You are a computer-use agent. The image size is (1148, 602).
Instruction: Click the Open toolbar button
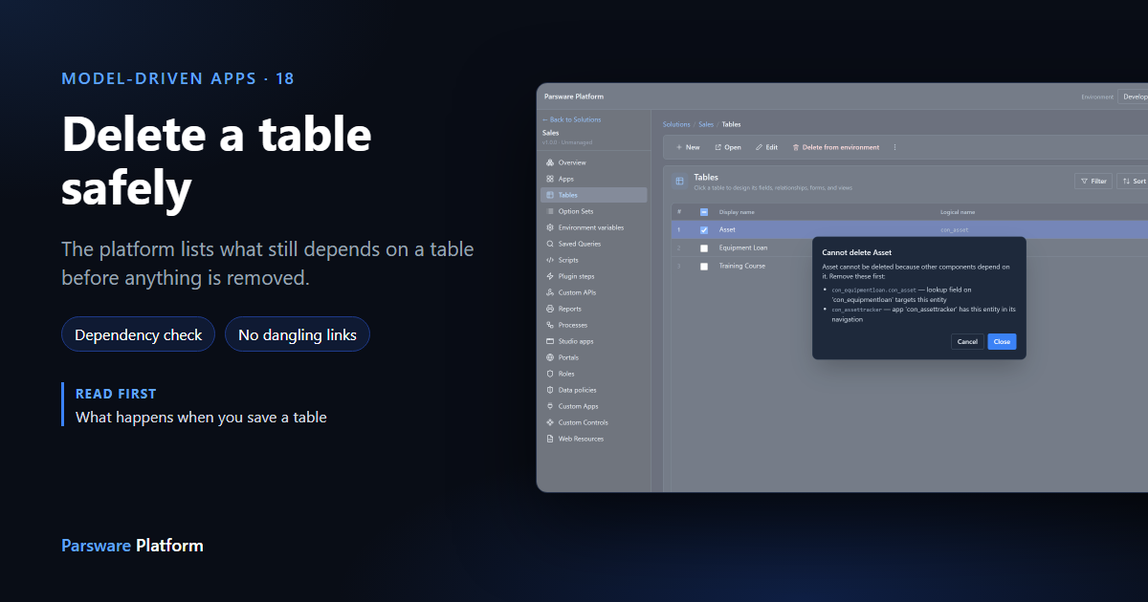coord(728,147)
